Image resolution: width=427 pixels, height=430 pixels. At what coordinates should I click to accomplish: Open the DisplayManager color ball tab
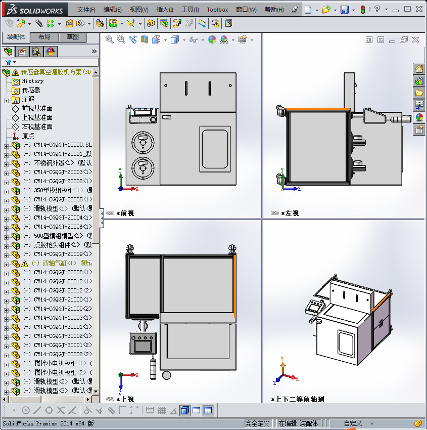click(x=51, y=51)
